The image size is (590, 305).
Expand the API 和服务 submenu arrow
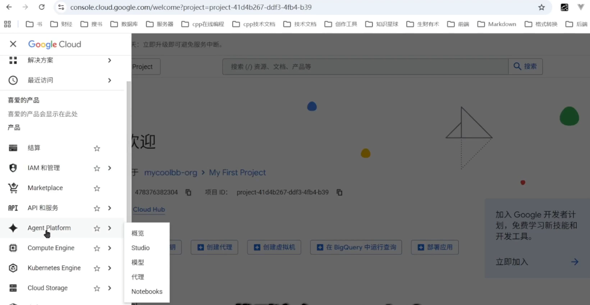click(x=110, y=208)
